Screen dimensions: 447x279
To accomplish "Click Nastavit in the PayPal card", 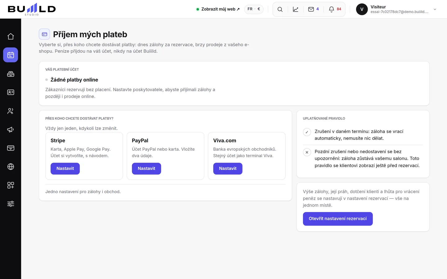I will (x=147, y=169).
